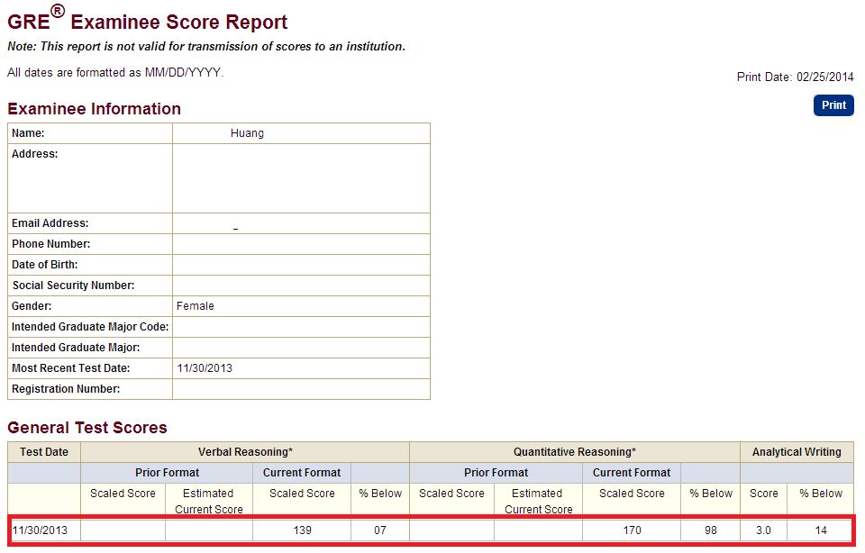865x553 pixels.
Task: Select the 'Examinee Information' section heading
Action: [95, 109]
